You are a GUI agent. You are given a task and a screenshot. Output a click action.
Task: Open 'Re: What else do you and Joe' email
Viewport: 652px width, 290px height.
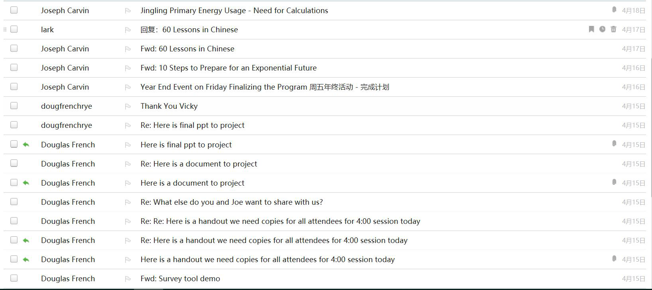(x=231, y=202)
